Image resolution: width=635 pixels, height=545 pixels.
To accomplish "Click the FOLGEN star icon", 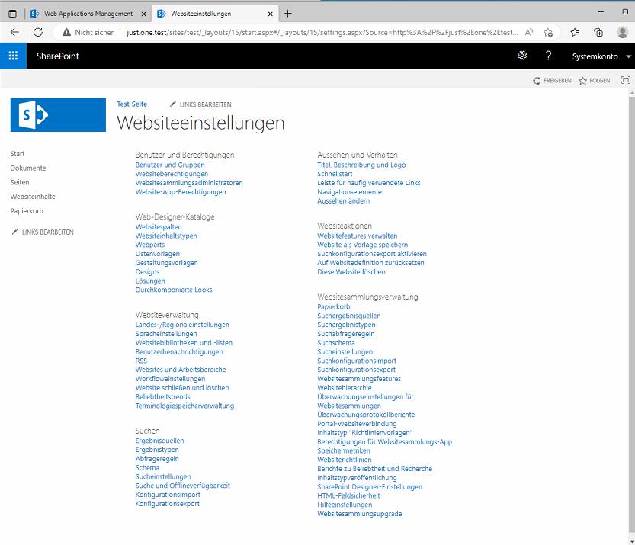I will (x=582, y=80).
